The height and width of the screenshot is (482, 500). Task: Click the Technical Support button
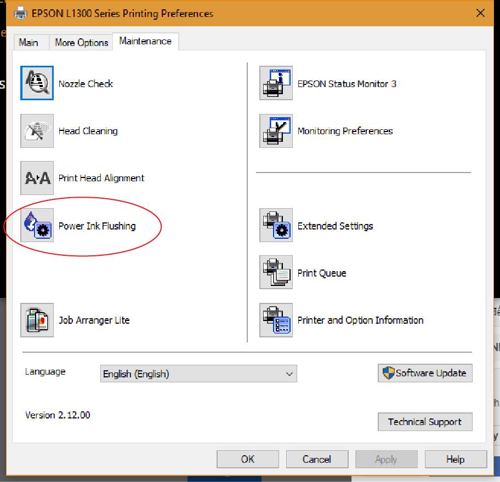[x=425, y=422]
